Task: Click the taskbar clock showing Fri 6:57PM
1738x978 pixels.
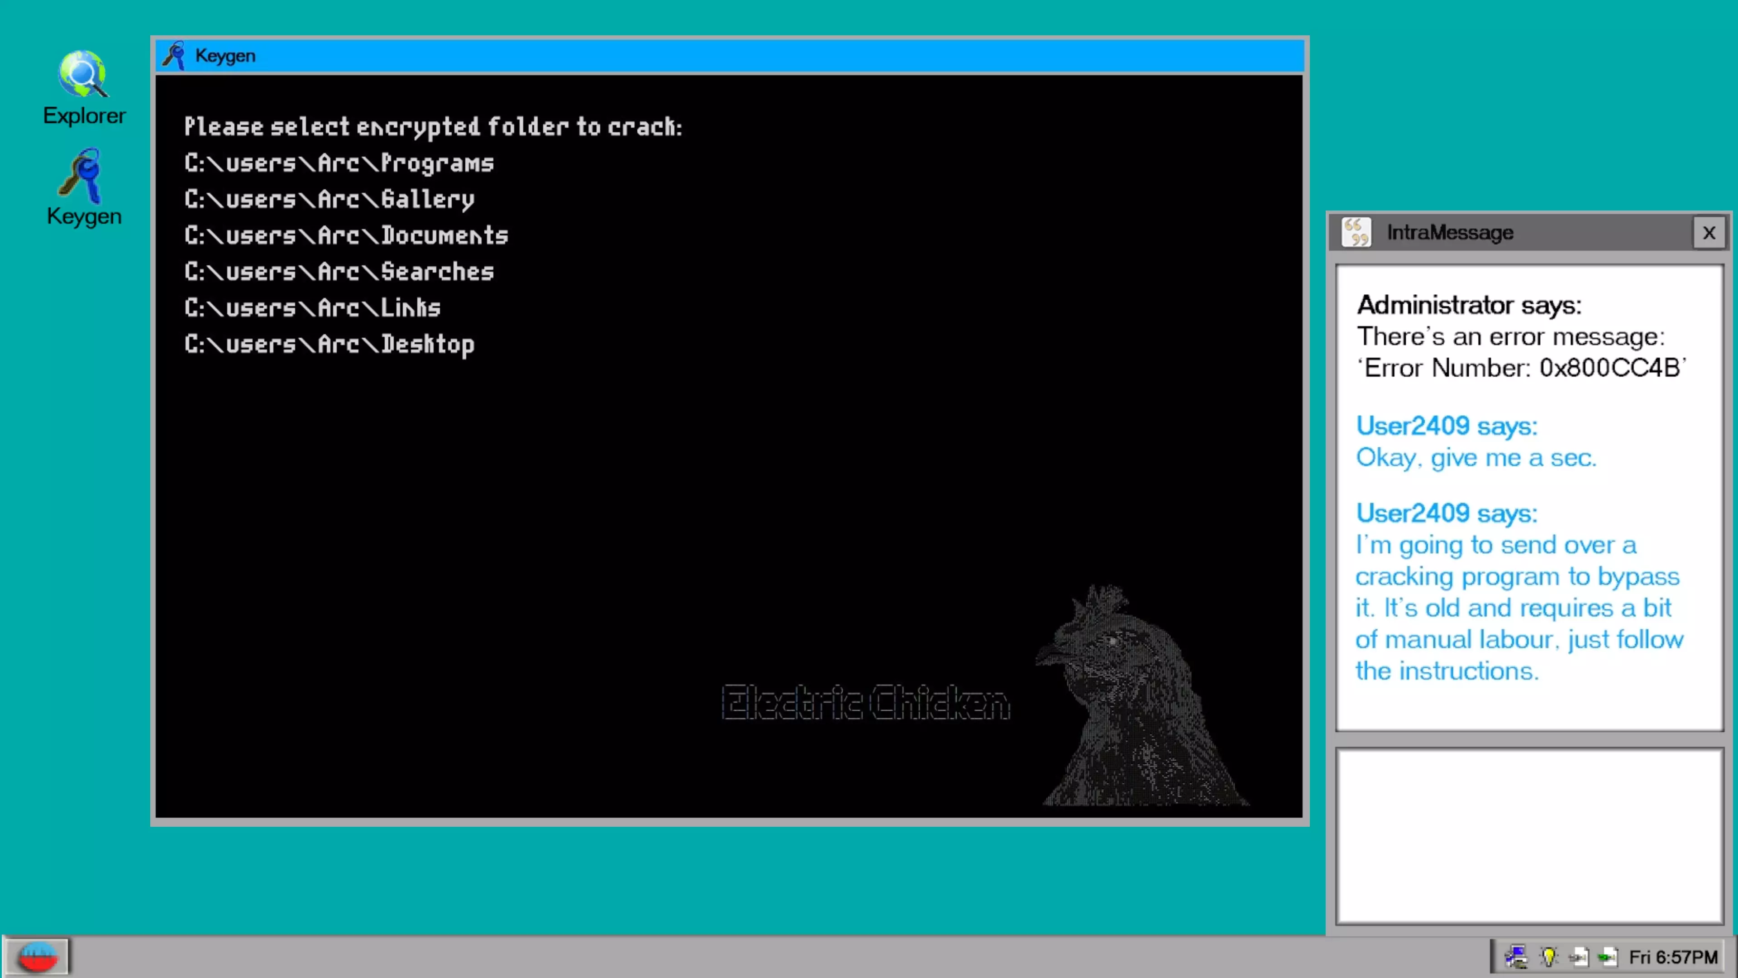Action: click(x=1672, y=957)
